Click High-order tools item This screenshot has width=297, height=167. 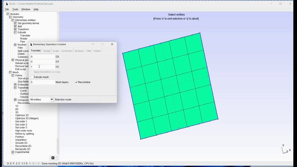(x=24, y=131)
